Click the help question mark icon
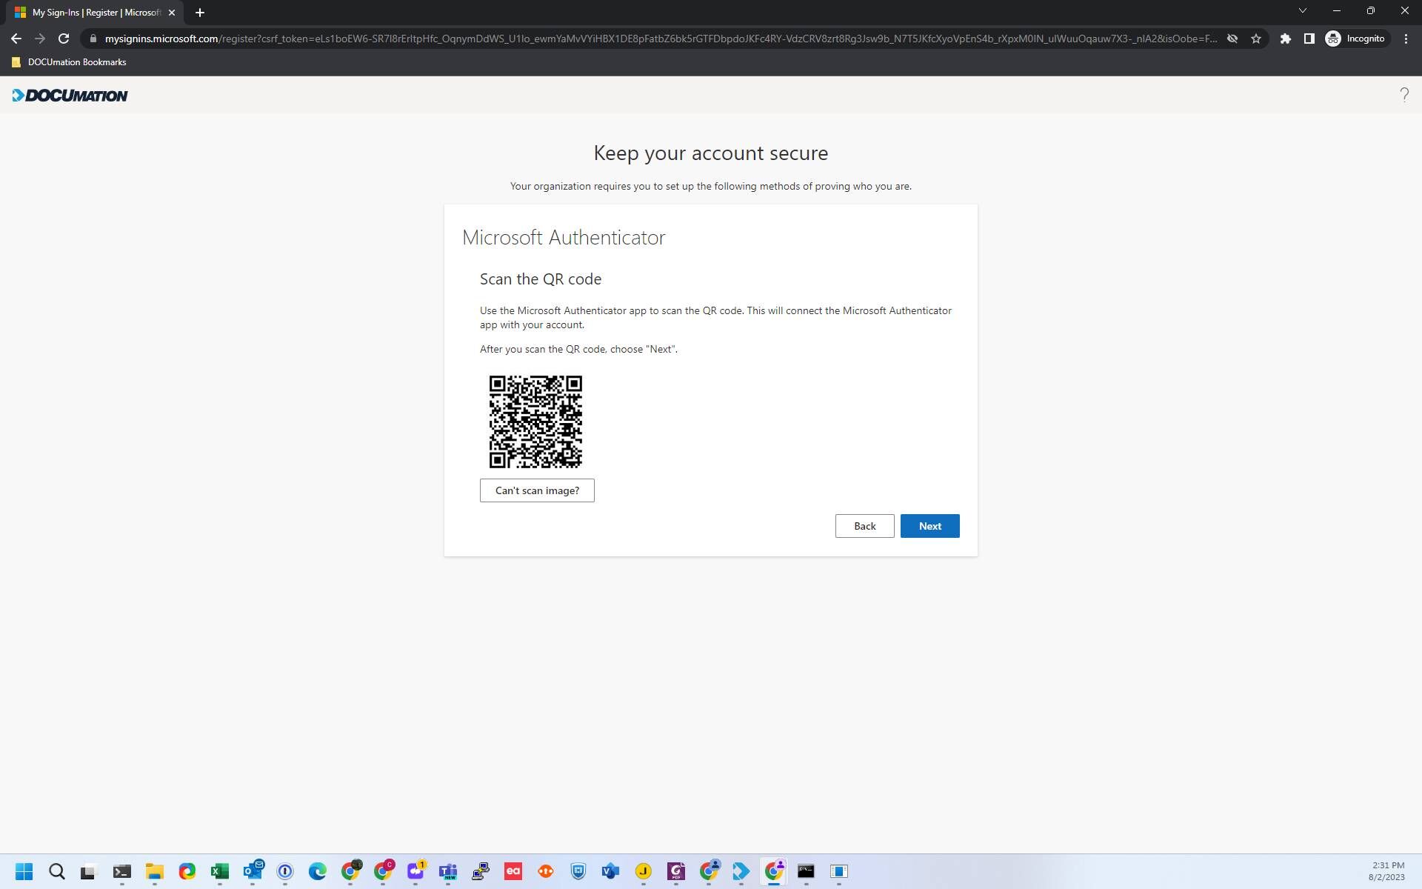This screenshot has height=889, width=1422. [x=1404, y=95]
